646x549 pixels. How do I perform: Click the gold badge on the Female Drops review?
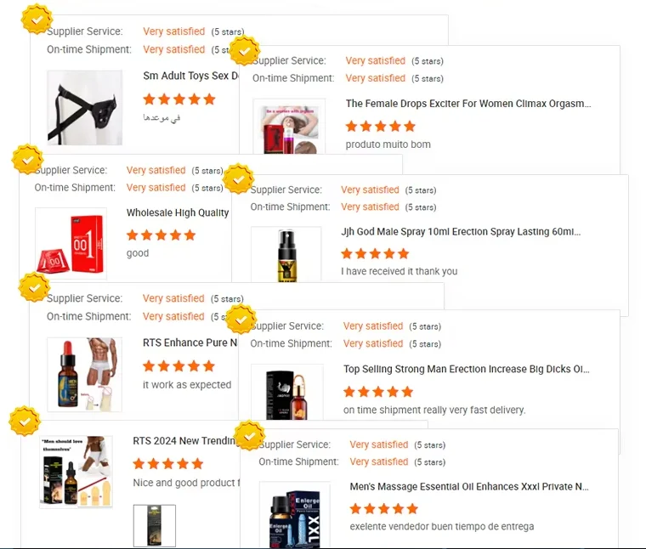[x=245, y=51]
